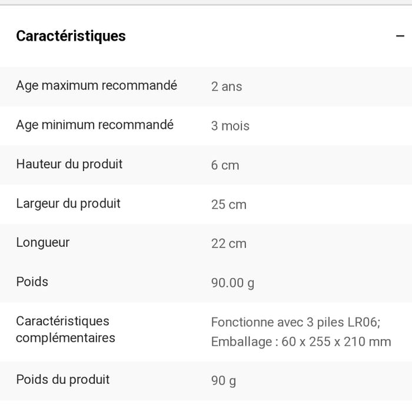Select the Largeur du produit label
This screenshot has width=412, height=405.
(68, 203)
